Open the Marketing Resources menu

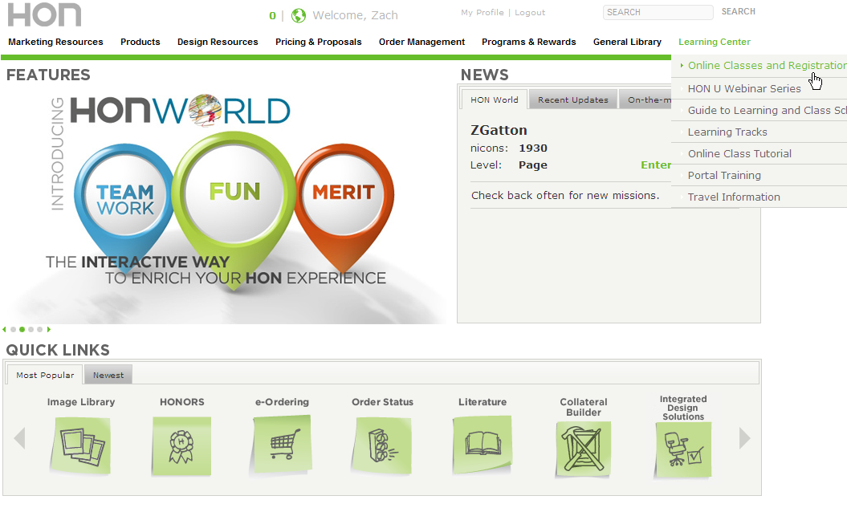55,42
